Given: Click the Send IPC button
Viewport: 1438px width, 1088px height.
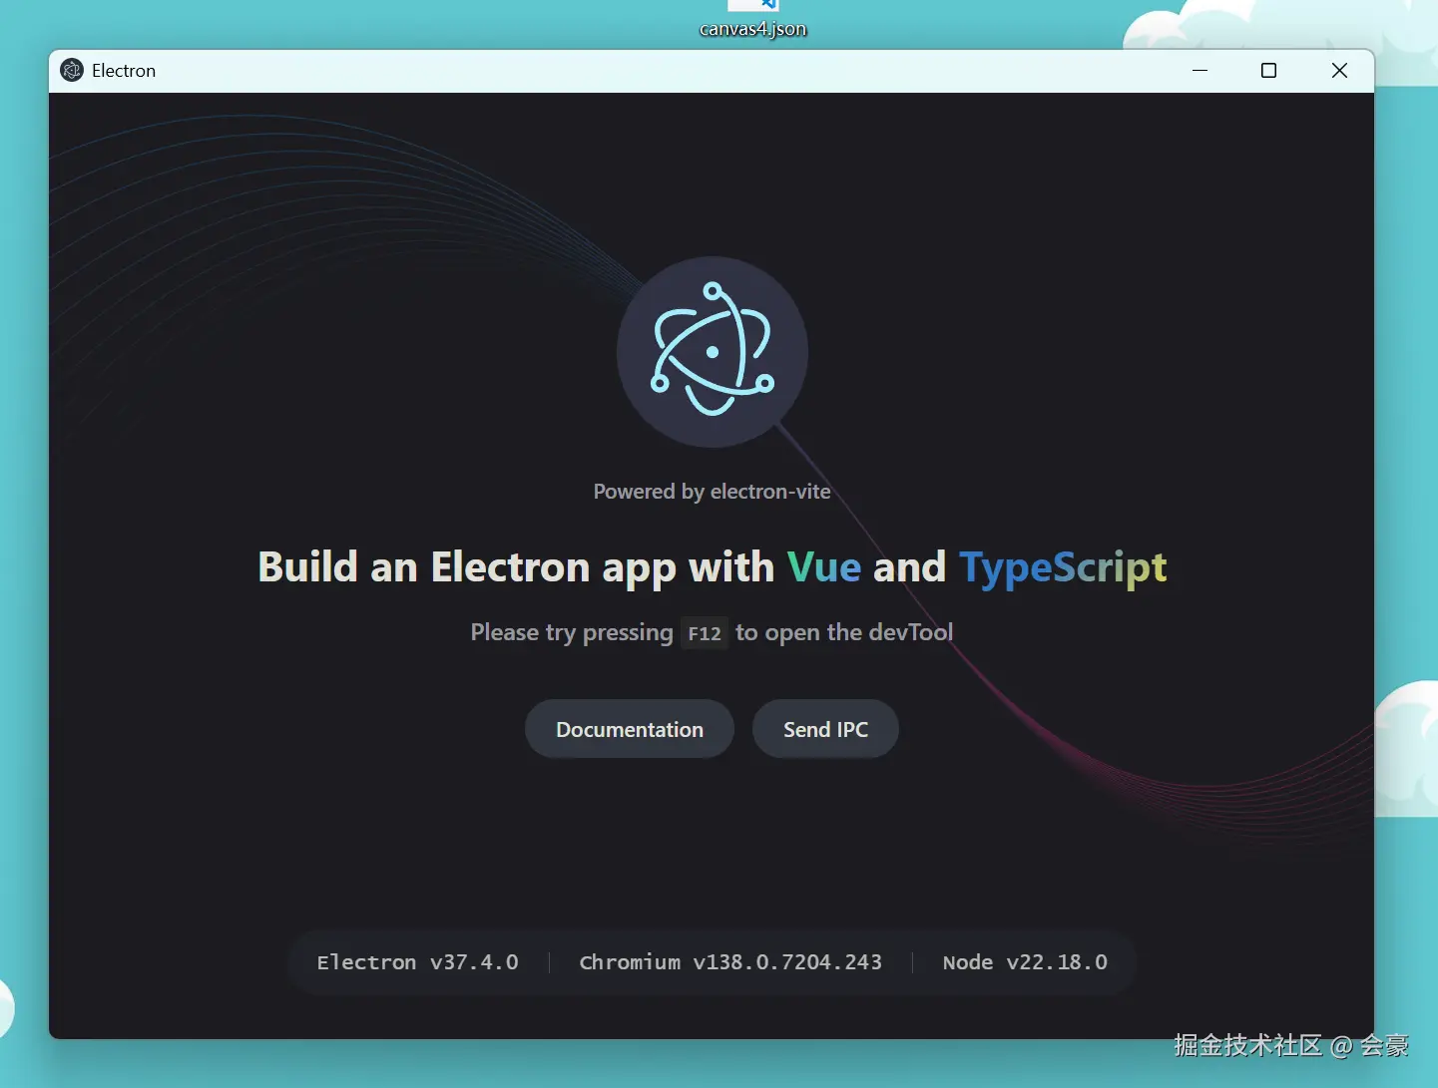Looking at the screenshot, I should click(x=825, y=729).
